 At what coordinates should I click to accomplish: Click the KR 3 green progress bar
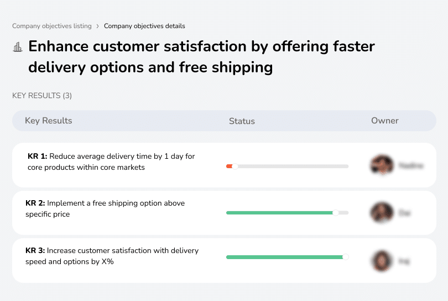[285, 257]
